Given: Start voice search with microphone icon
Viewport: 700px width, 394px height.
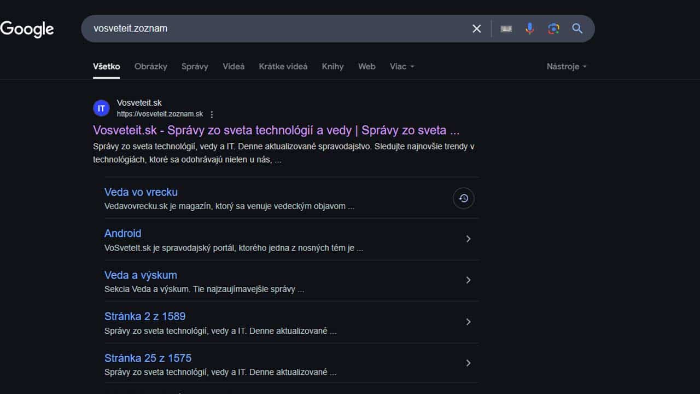Looking at the screenshot, I should pos(529,28).
